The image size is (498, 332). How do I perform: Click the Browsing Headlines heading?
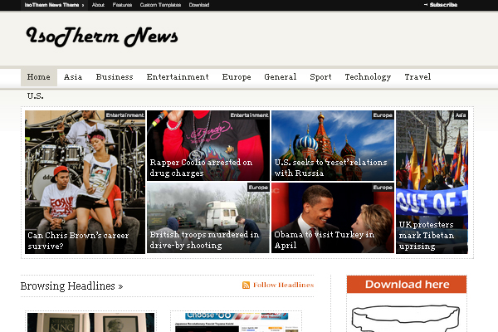(x=71, y=286)
